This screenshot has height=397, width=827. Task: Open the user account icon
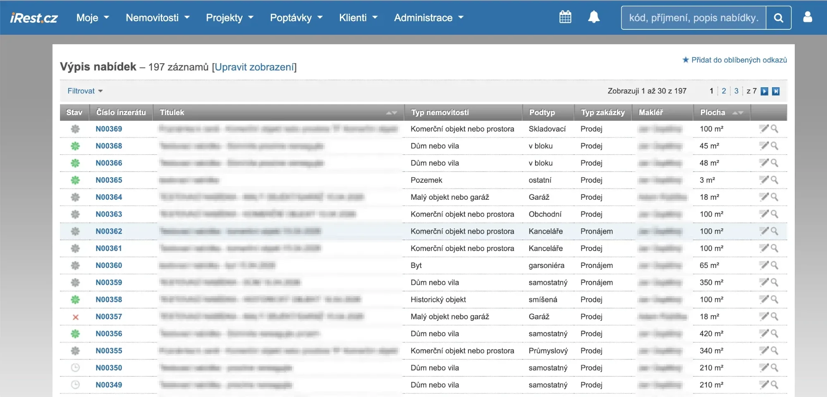pos(808,17)
